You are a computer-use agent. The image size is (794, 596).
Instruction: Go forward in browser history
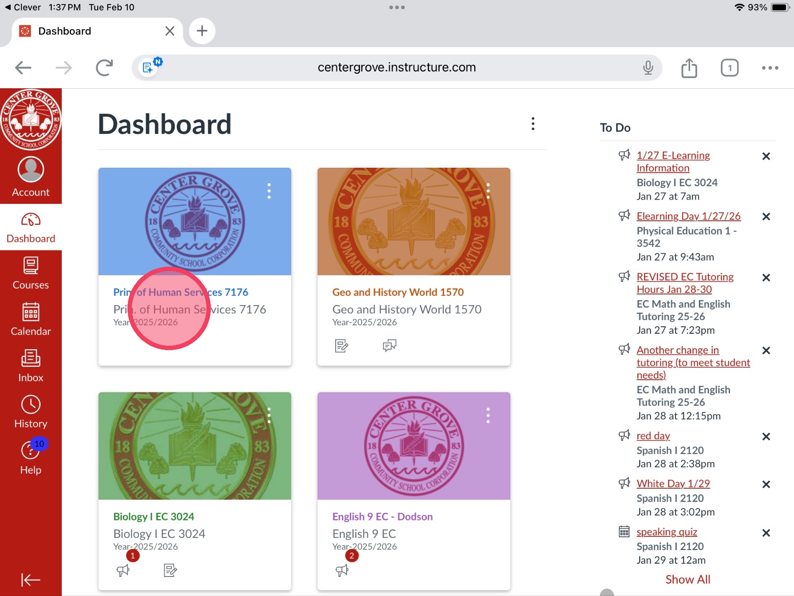tap(64, 68)
